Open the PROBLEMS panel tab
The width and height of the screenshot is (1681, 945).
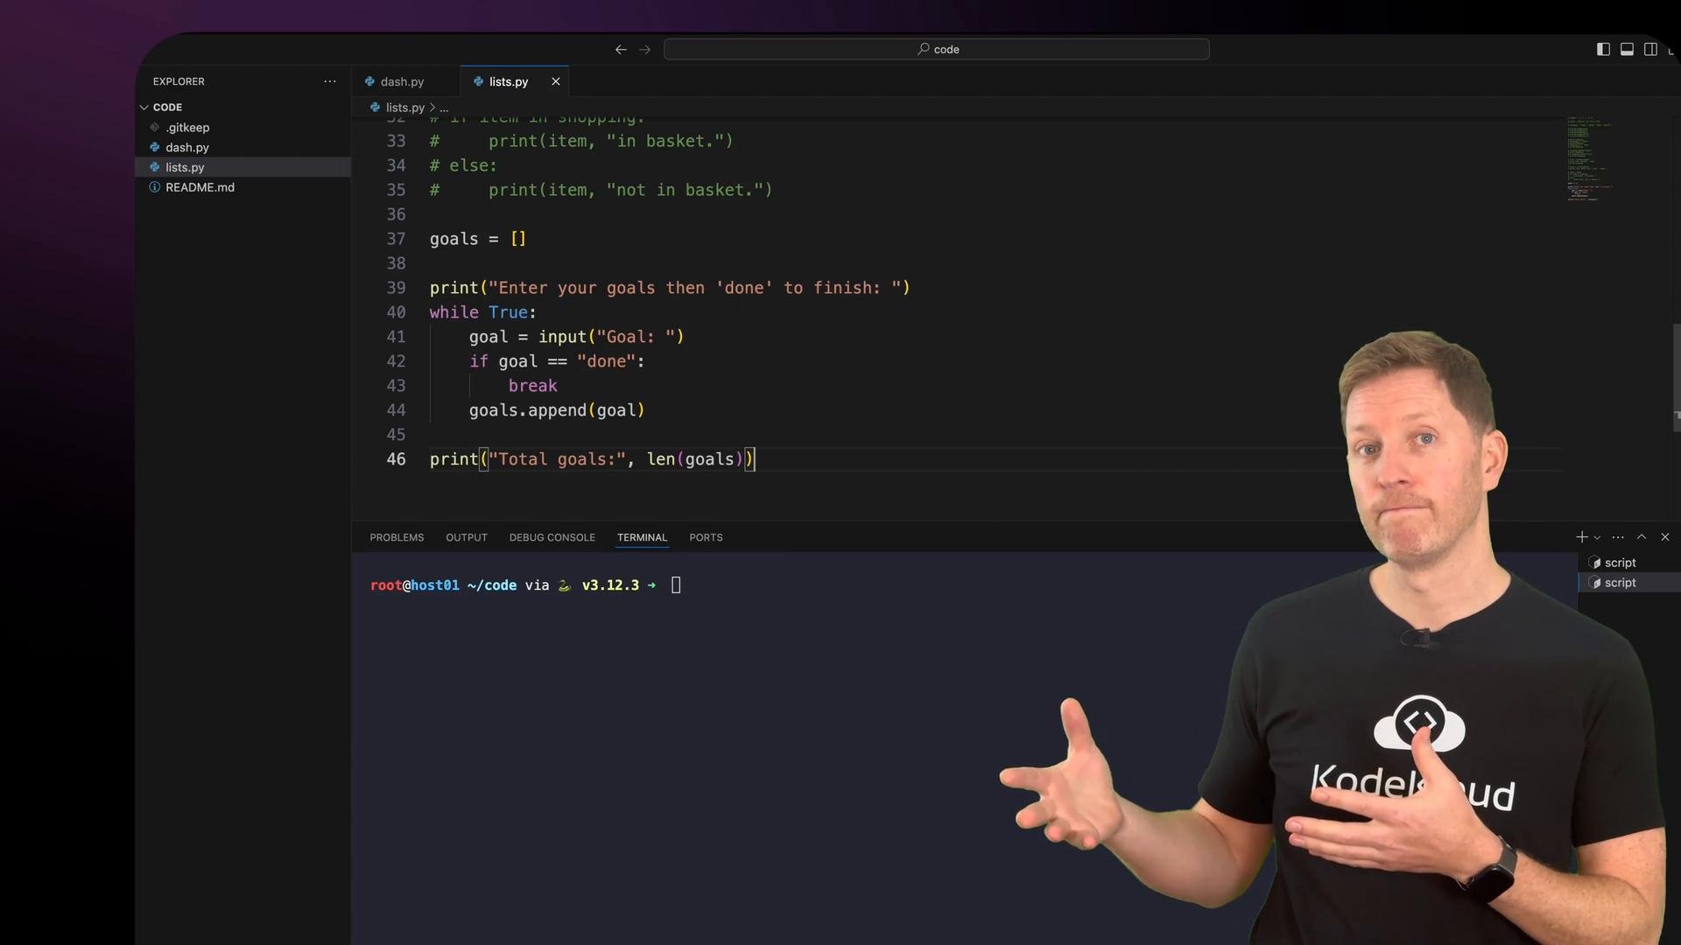[397, 537]
